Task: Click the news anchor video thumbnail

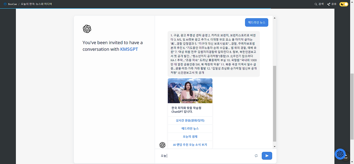Action: click(x=190, y=91)
